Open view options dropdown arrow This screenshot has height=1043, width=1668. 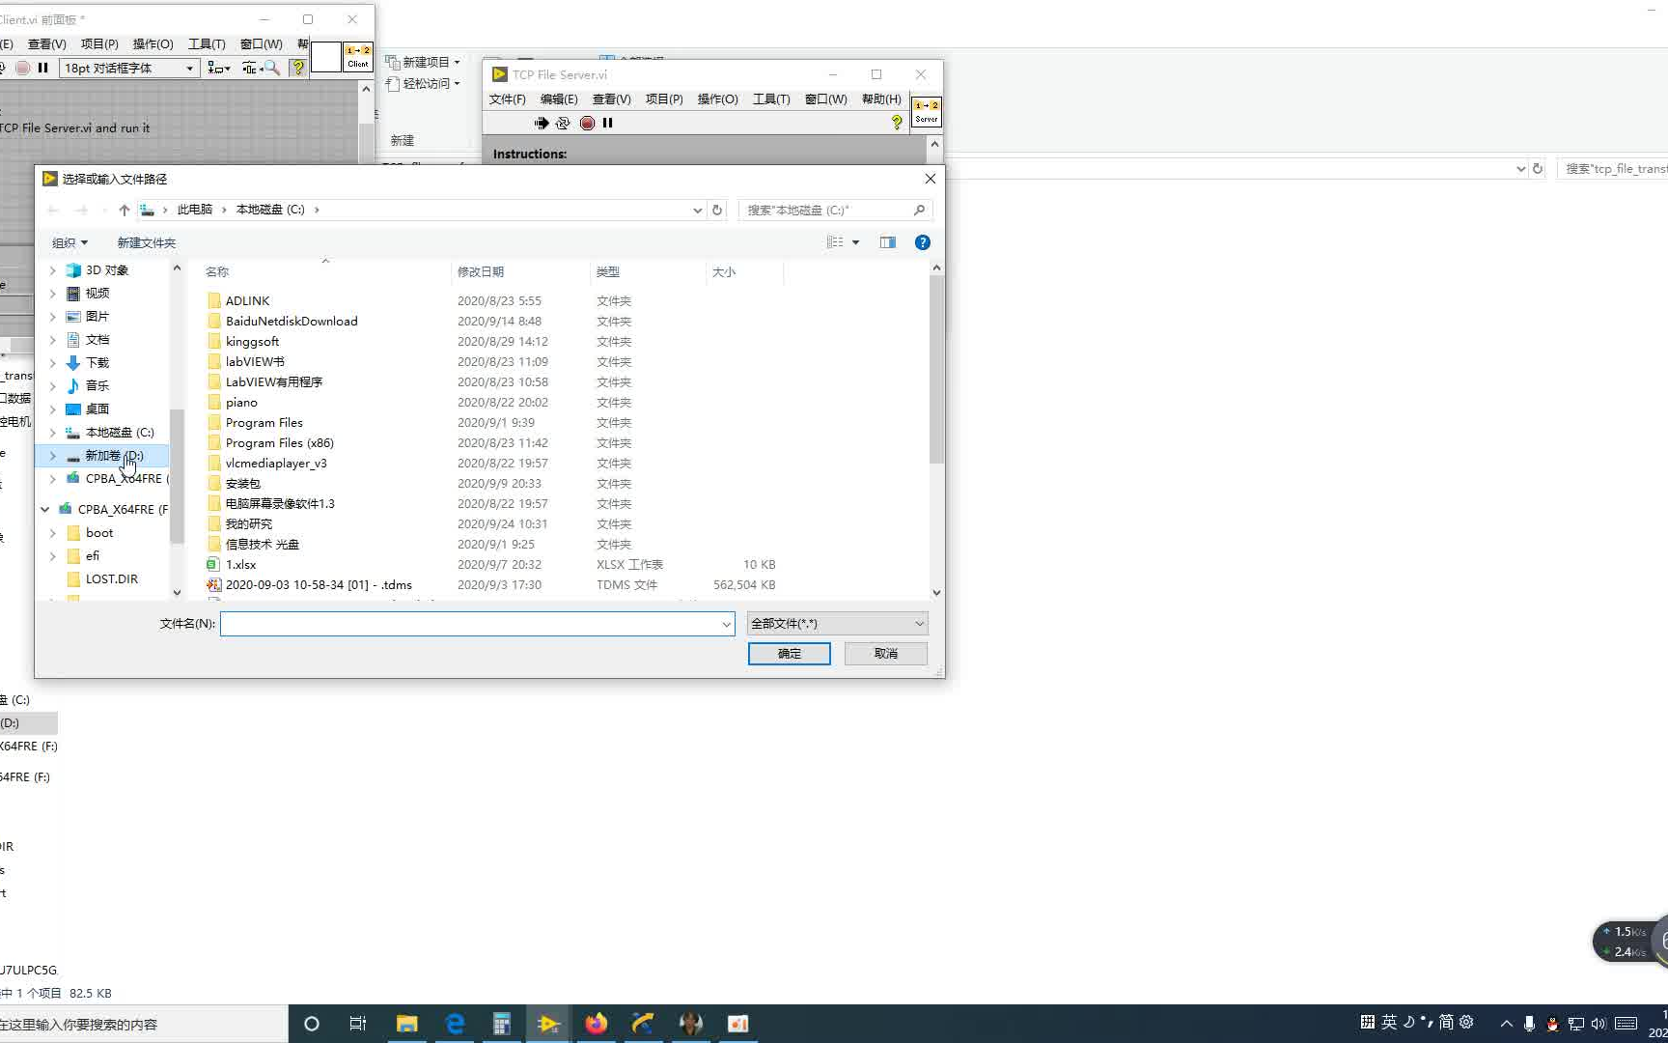click(855, 242)
